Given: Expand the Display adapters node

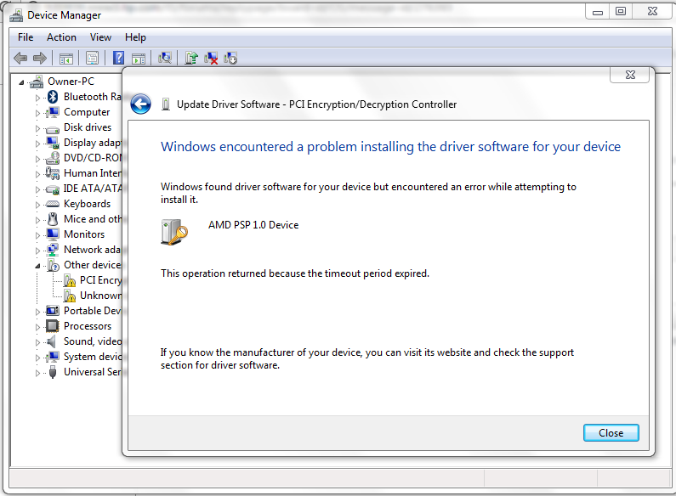Looking at the screenshot, I should 37,144.
